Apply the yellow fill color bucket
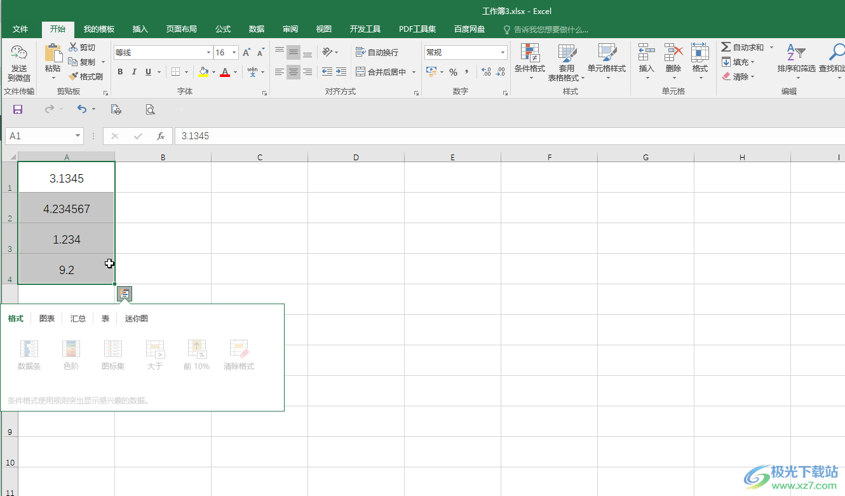This screenshot has height=496, width=845. pyautogui.click(x=203, y=72)
